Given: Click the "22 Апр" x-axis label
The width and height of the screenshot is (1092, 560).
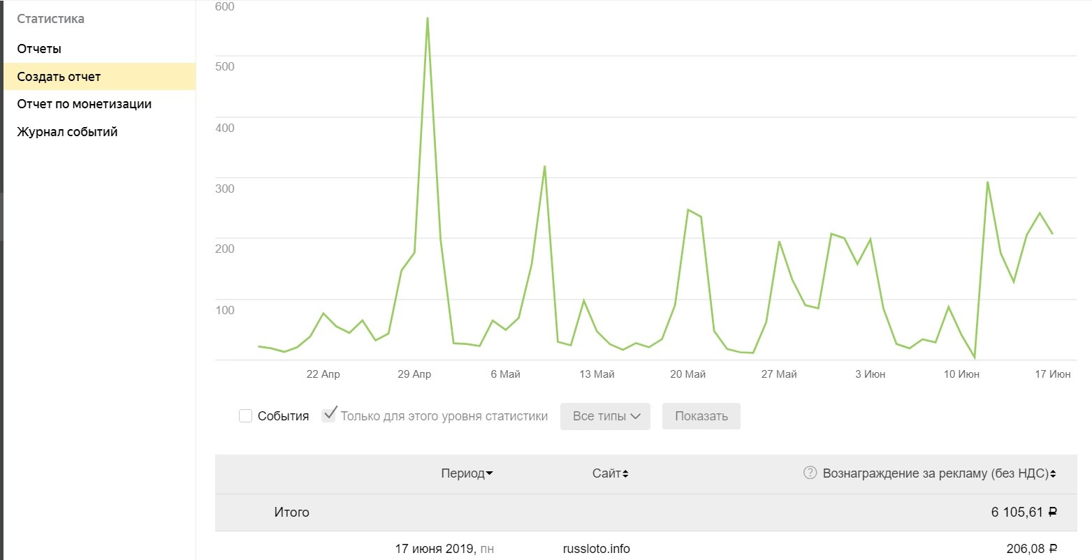Looking at the screenshot, I should click(x=323, y=374).
